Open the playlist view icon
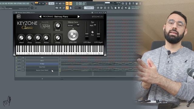Screen dimensions: 194x109 point(98,8)
